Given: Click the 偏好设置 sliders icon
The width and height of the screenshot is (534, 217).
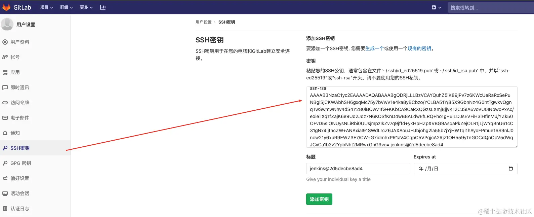Looking at the screenshot, I should point(5,178).
